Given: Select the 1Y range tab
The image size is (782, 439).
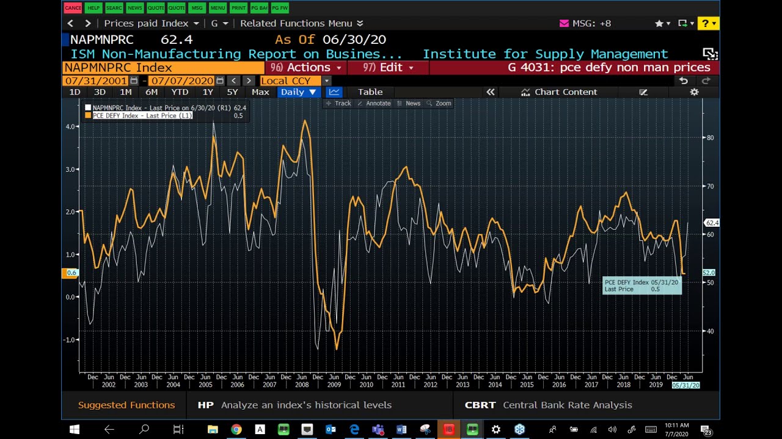Looking at the screenshot, I should [x=208, y=92].
